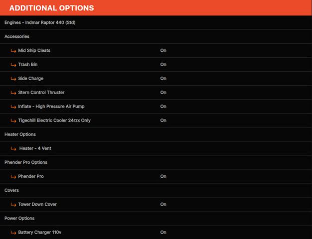This screenshot has width=312, height=239.
Task: Click the arrow icon next to Heater - 4 Vent
Action: [13, 149]
